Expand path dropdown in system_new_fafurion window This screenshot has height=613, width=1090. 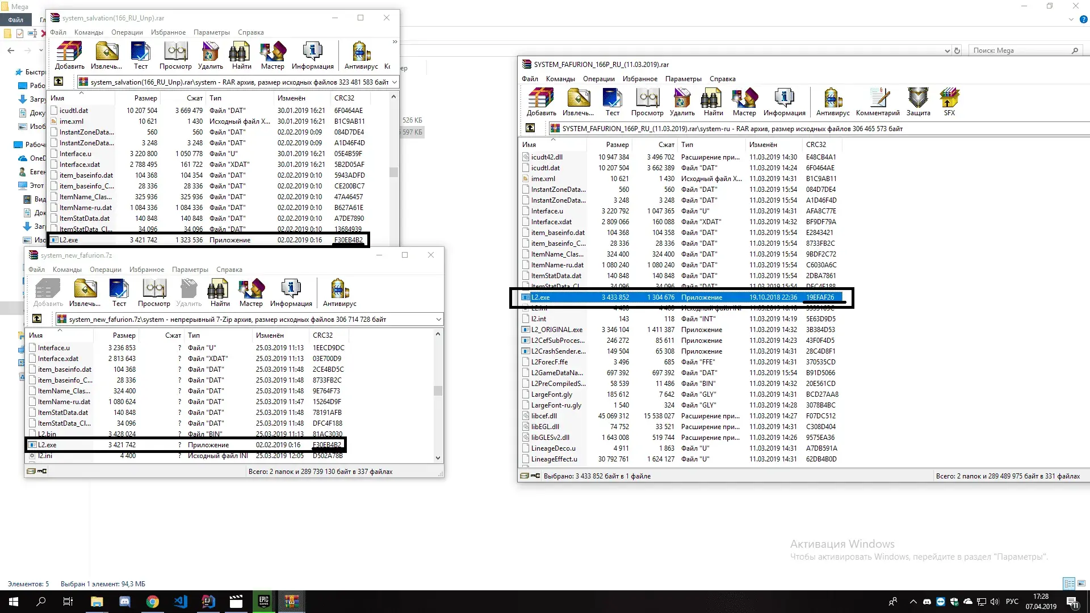438,320
